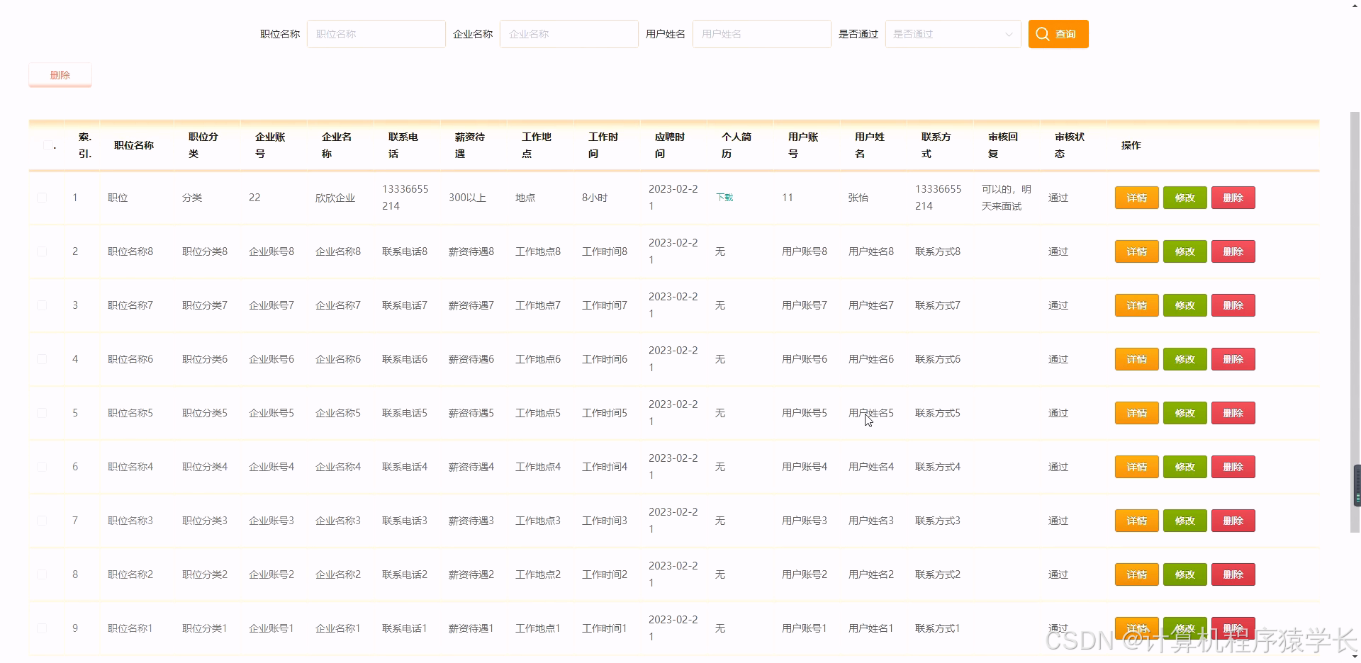The height and width of the screenshot is (663, 1361).
Task: Click the 应聘时间 column header
Action: point(669,145)
